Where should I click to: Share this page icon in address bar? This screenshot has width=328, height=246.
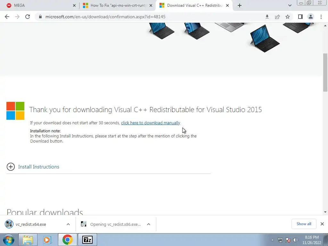tap(277, 17)
